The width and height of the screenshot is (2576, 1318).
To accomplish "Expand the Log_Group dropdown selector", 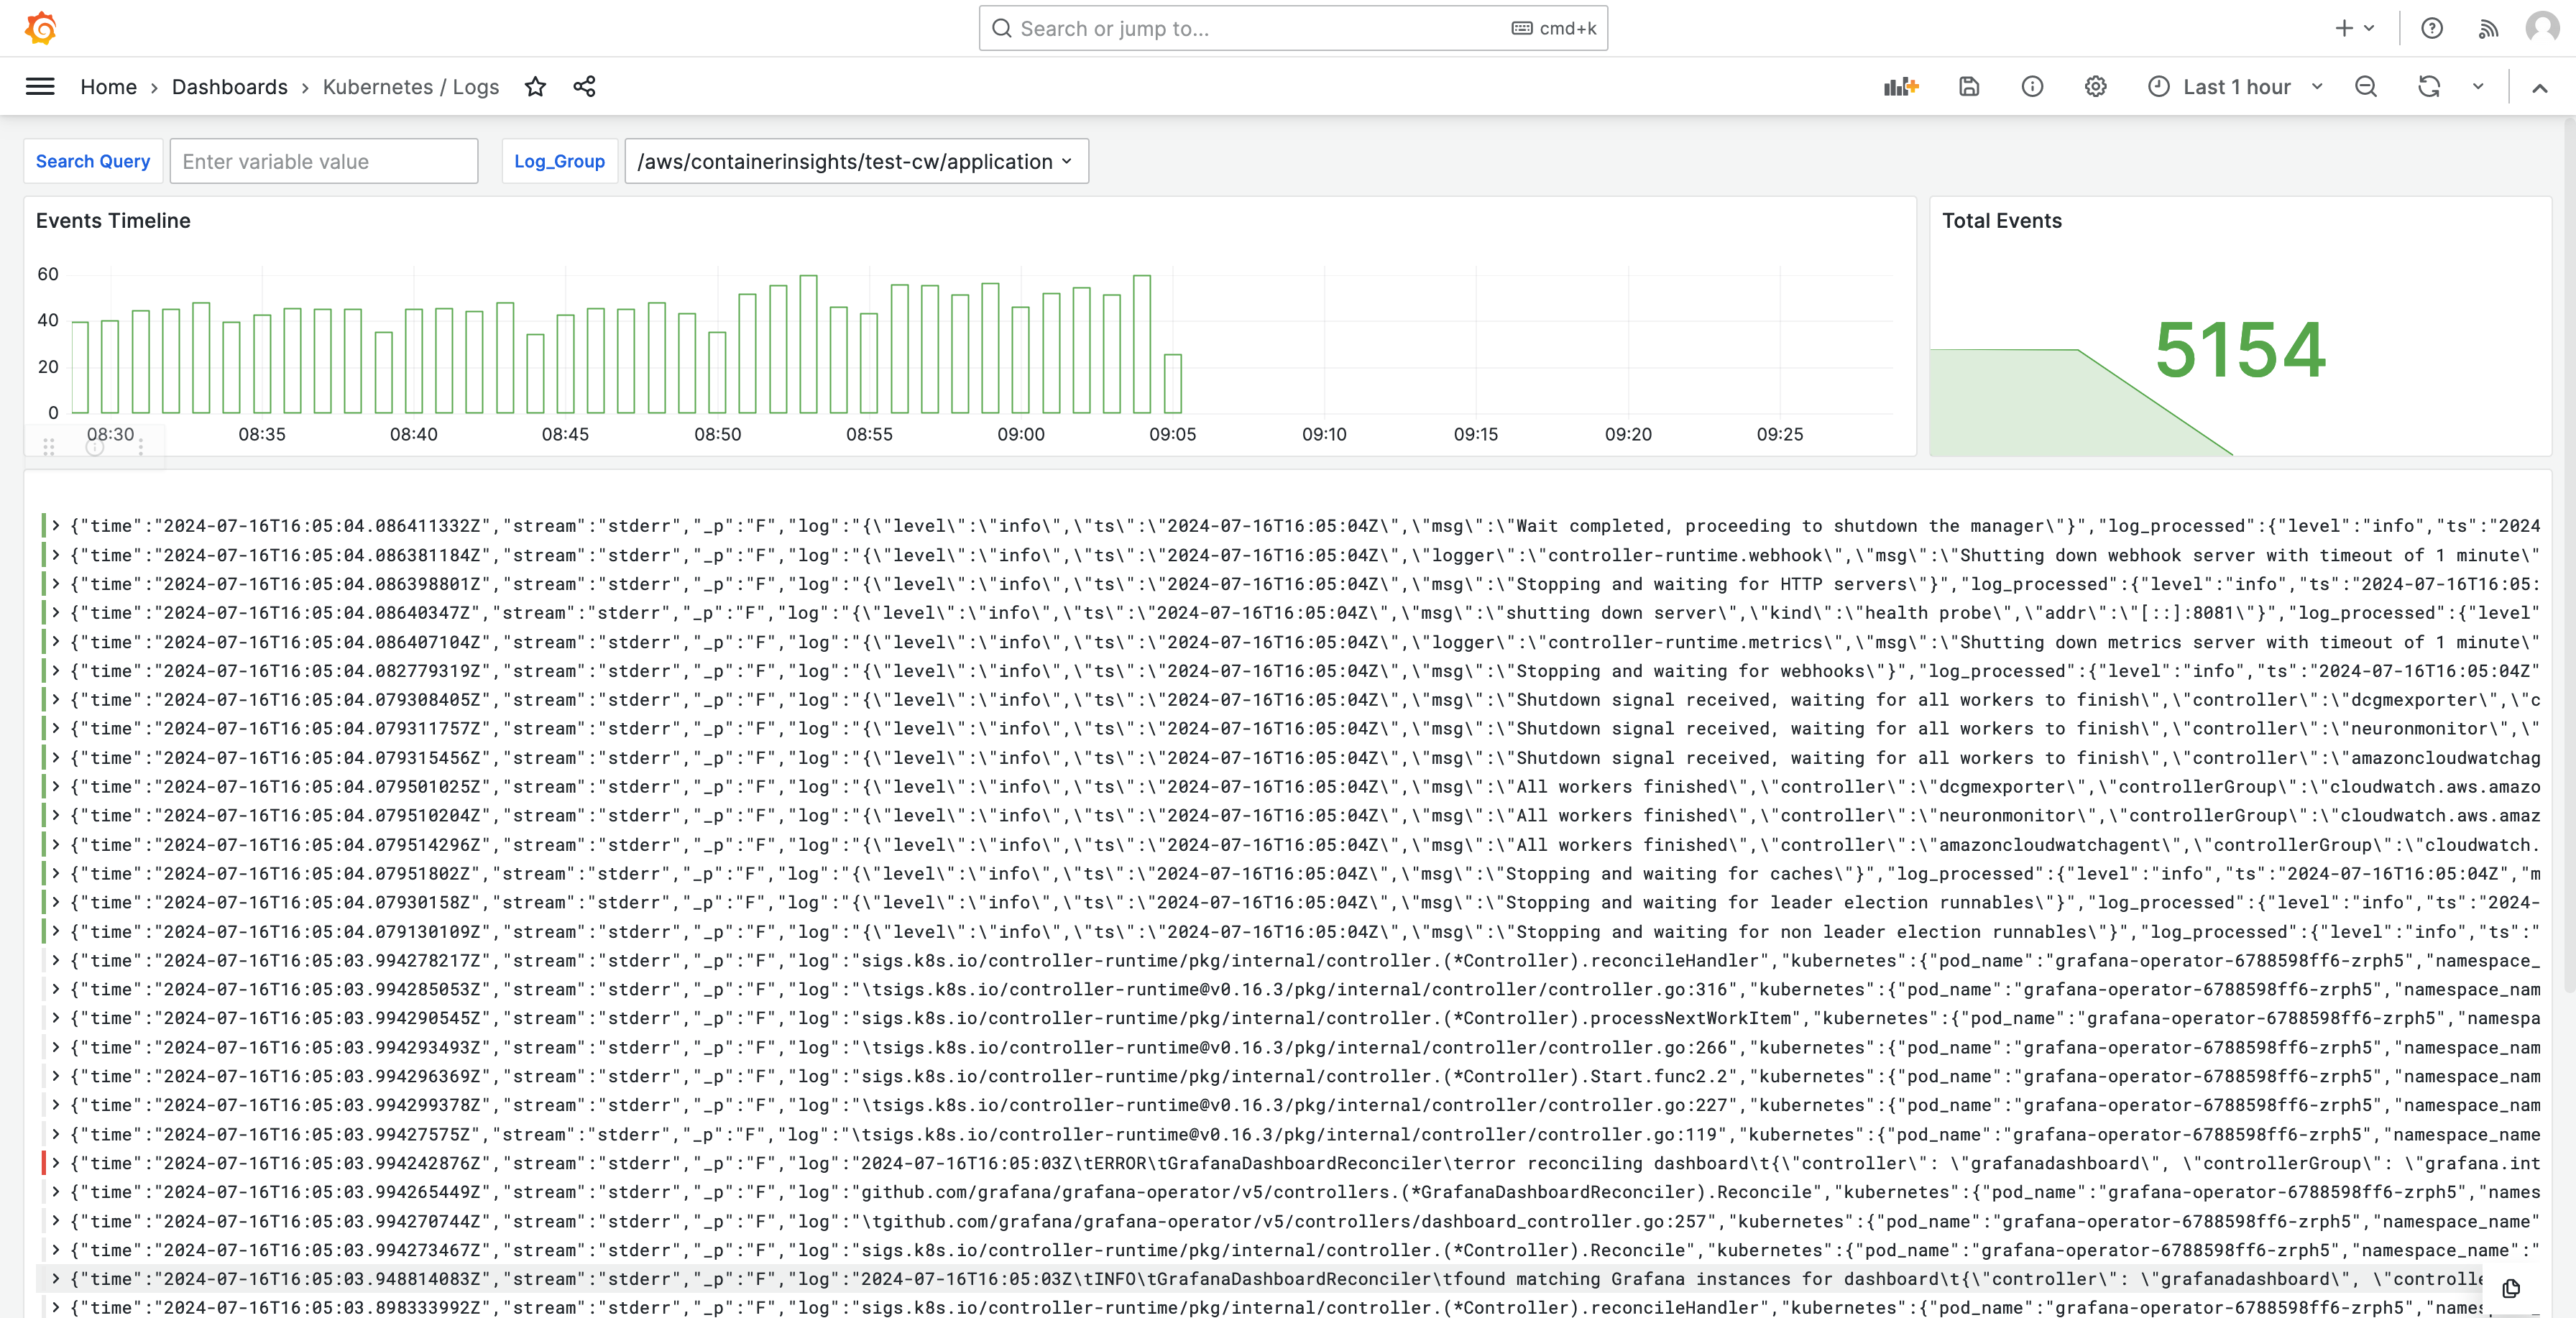I will (x=1065, y=162).
